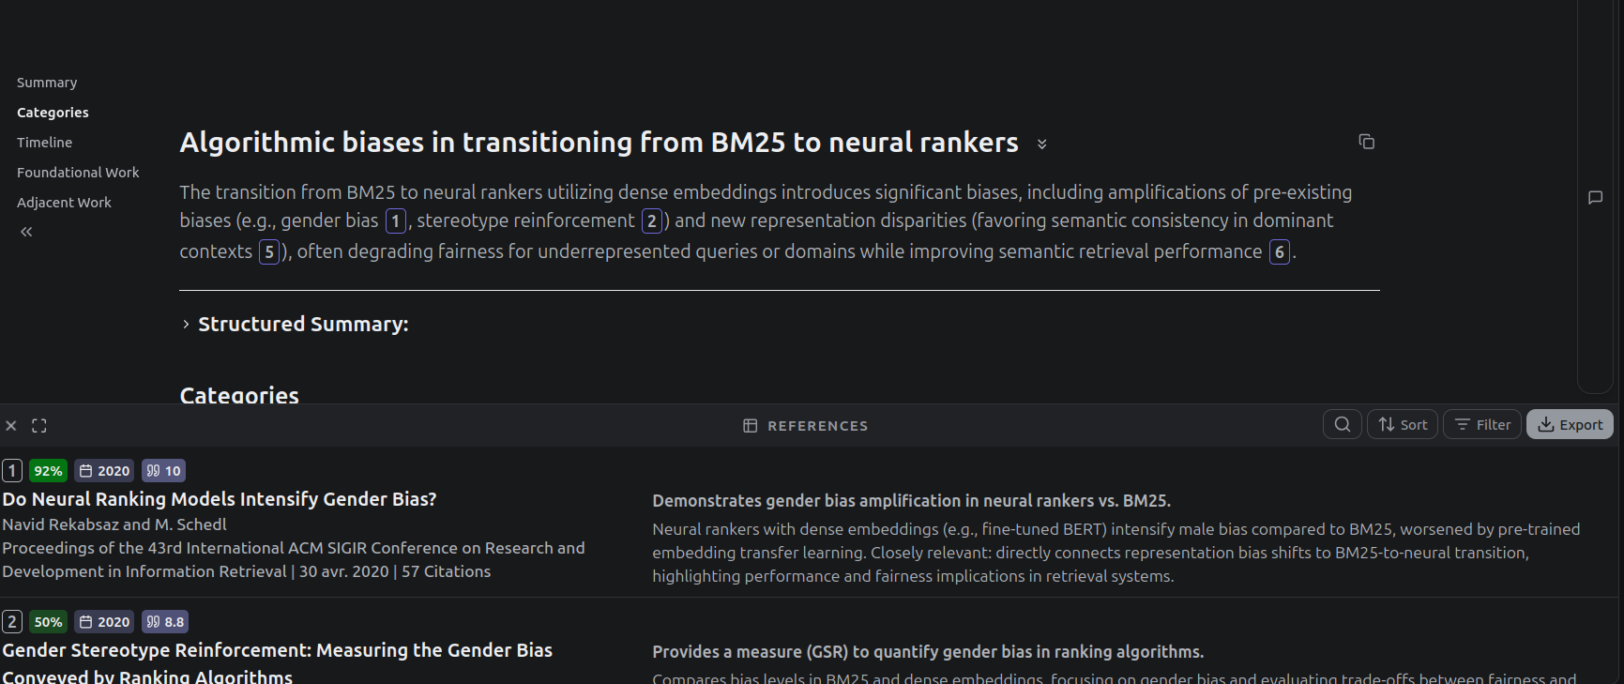Screen dimensions: 1624x684
Task: Click citation marker 6 in the summary
Action: tap(1279, 252)
